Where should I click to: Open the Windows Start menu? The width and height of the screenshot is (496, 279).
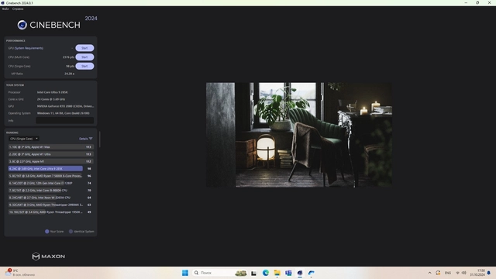click(185, 273)
